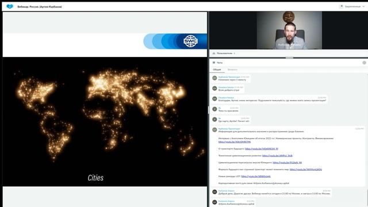Screen dimensions: 368x207
Task: Click the handle between slide and chat
Action: 208,110
